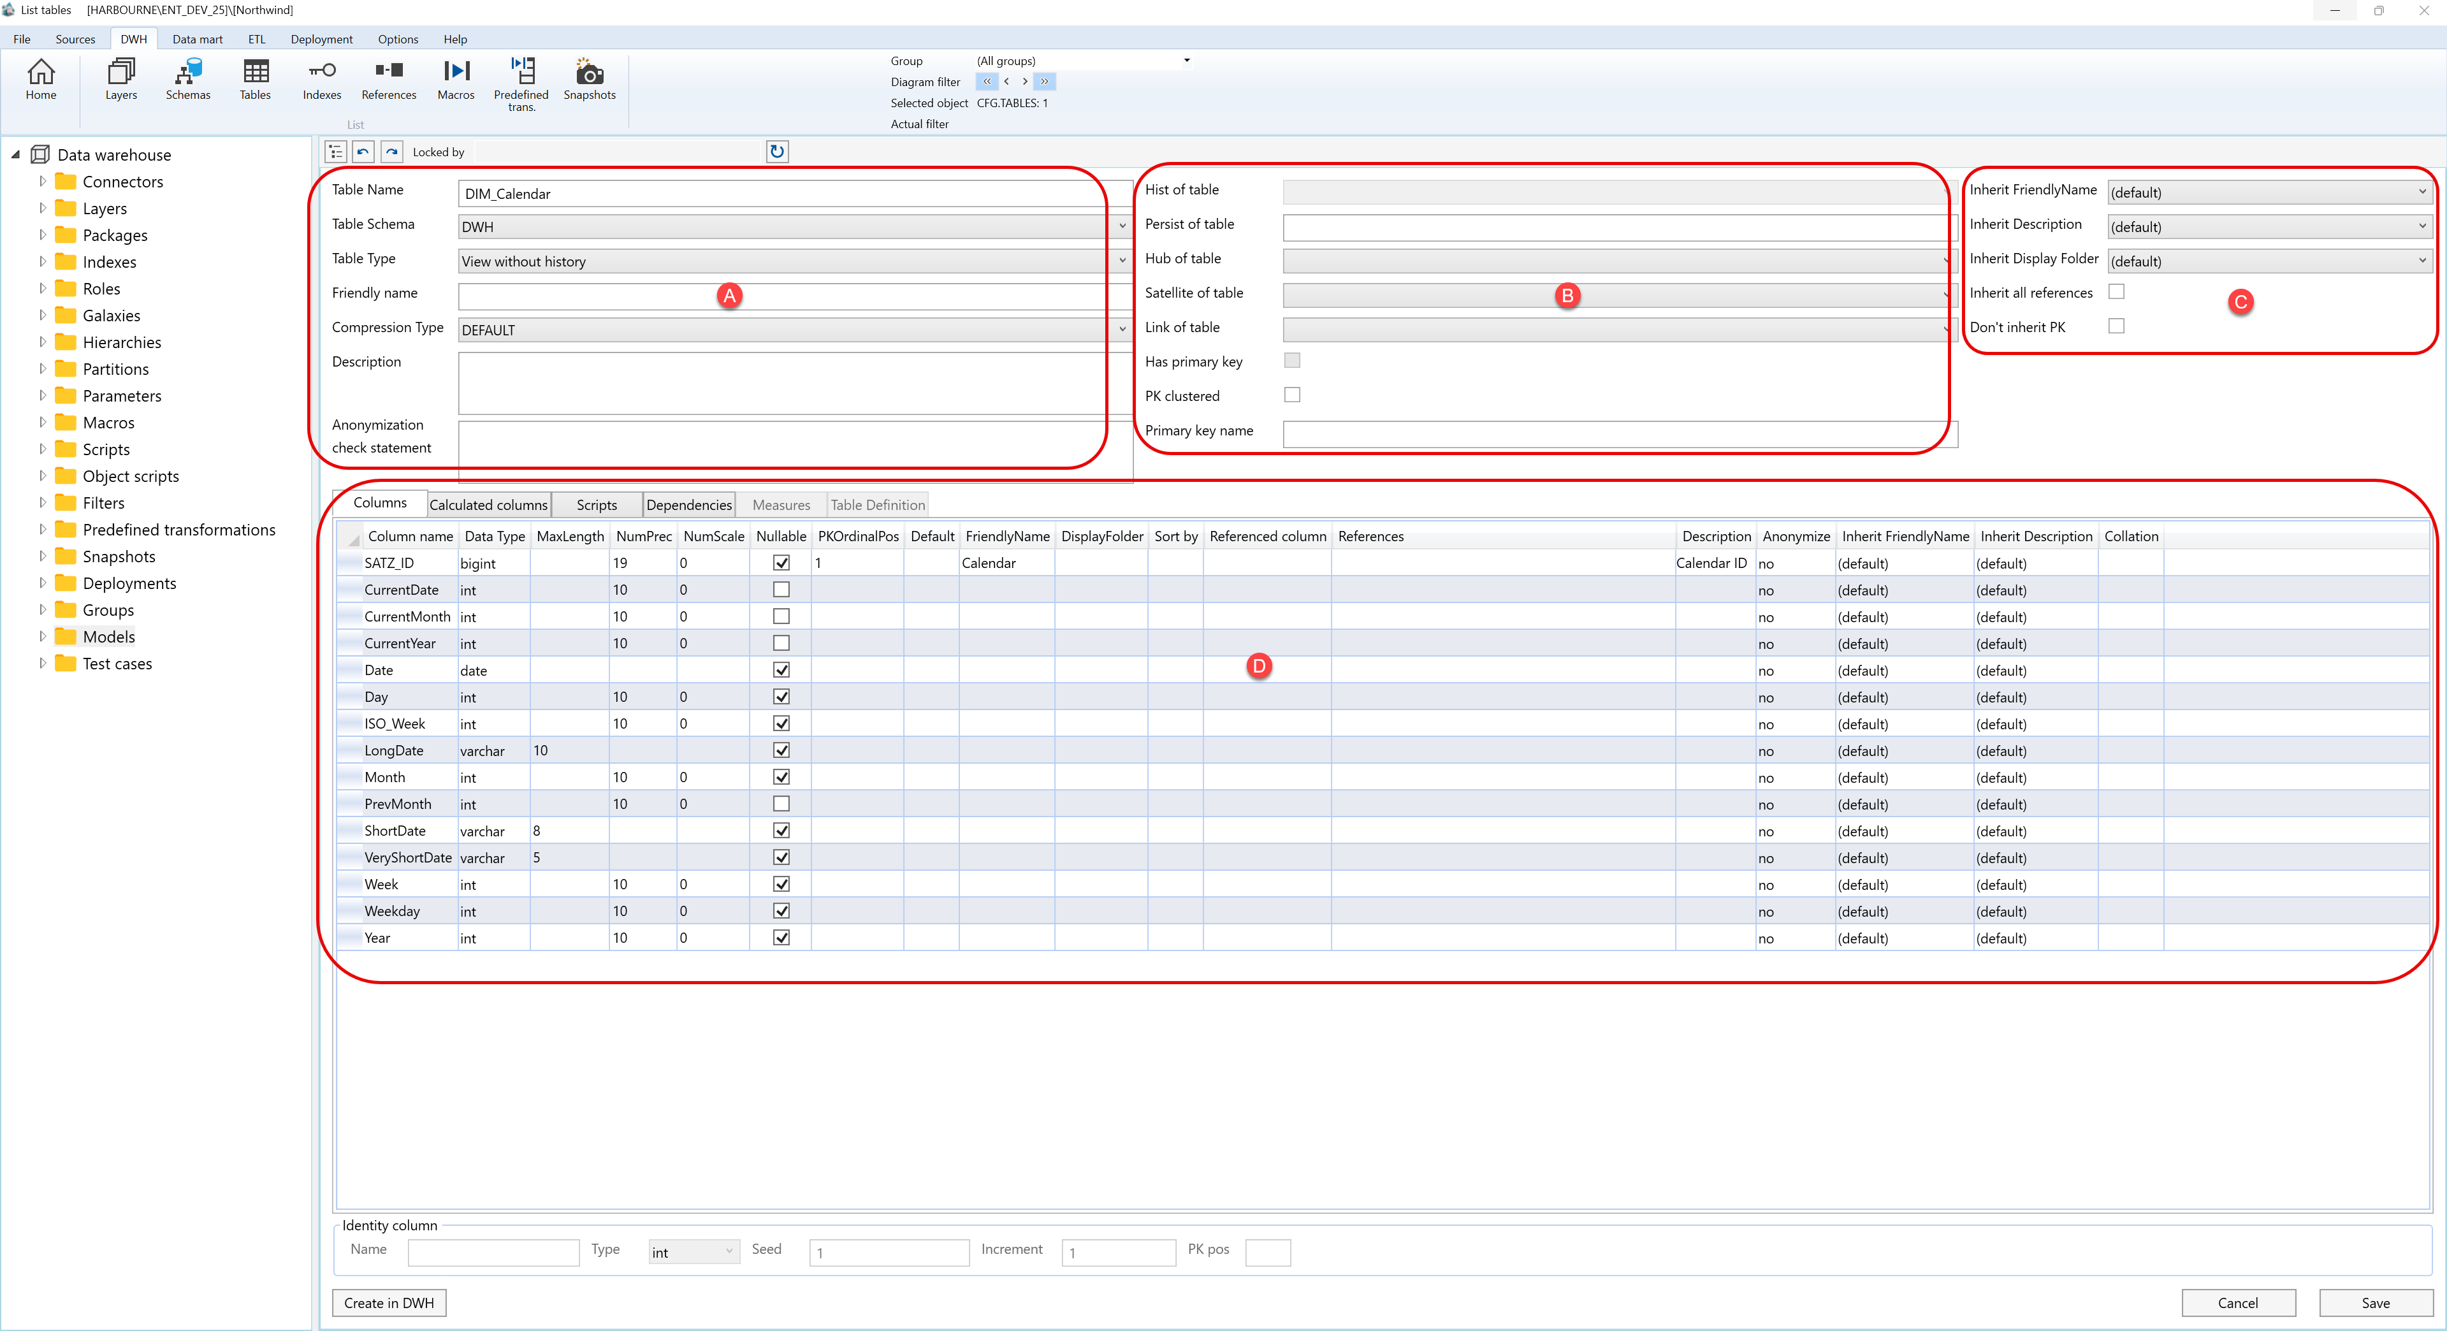Open the Snapshots camera icon
This screenshot has width=2447, height=1331.
coord(589,79)
